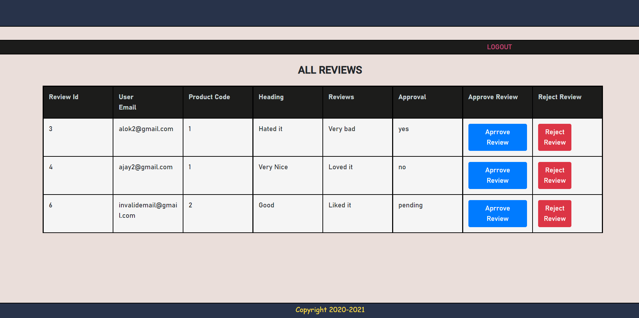This screenshot has height=318, width=639.
Task: Click the LOGOUT link
Action: 499,47
